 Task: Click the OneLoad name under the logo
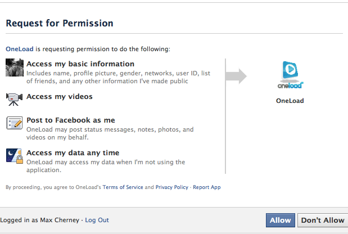(x=290, y=101)
